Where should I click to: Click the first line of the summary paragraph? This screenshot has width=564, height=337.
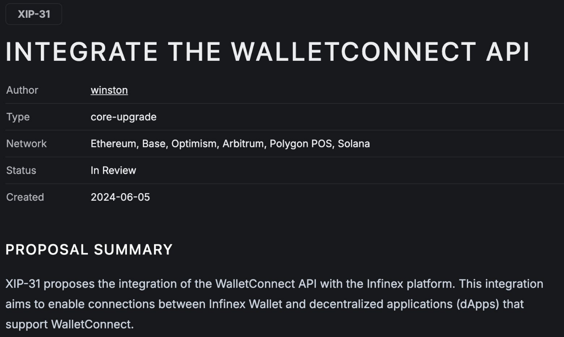click(x=274, y=284)
